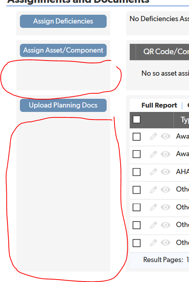Edit the last Othe row with pencil
Image resolution: width=189 pixels, height=282 pixels.
pos(153,243)
